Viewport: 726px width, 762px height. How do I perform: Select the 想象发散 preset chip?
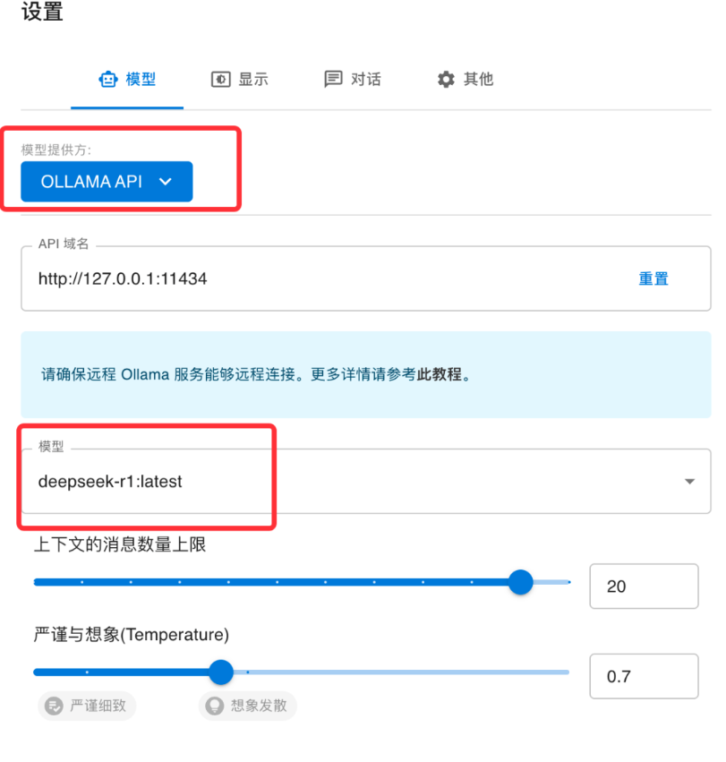247,706
